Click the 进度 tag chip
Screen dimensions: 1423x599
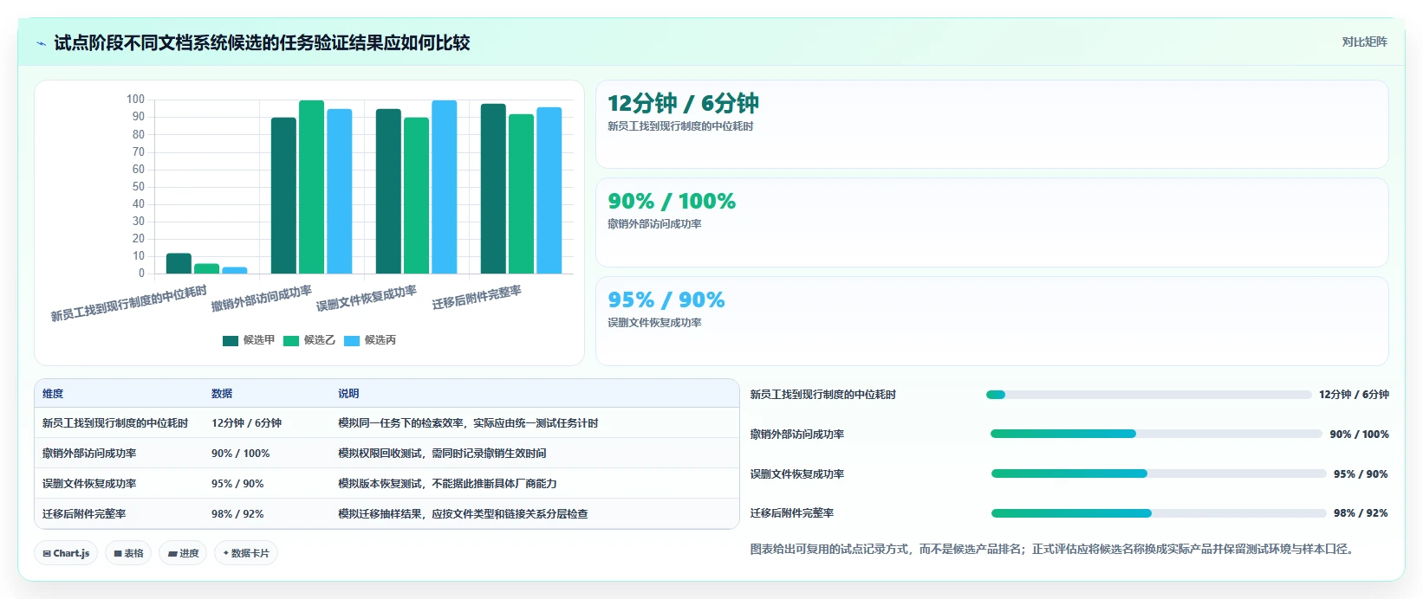tap(183, 553)
